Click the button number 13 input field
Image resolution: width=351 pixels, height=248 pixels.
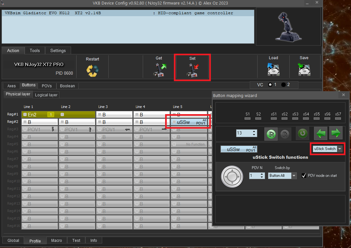click(x=244, y=133)
